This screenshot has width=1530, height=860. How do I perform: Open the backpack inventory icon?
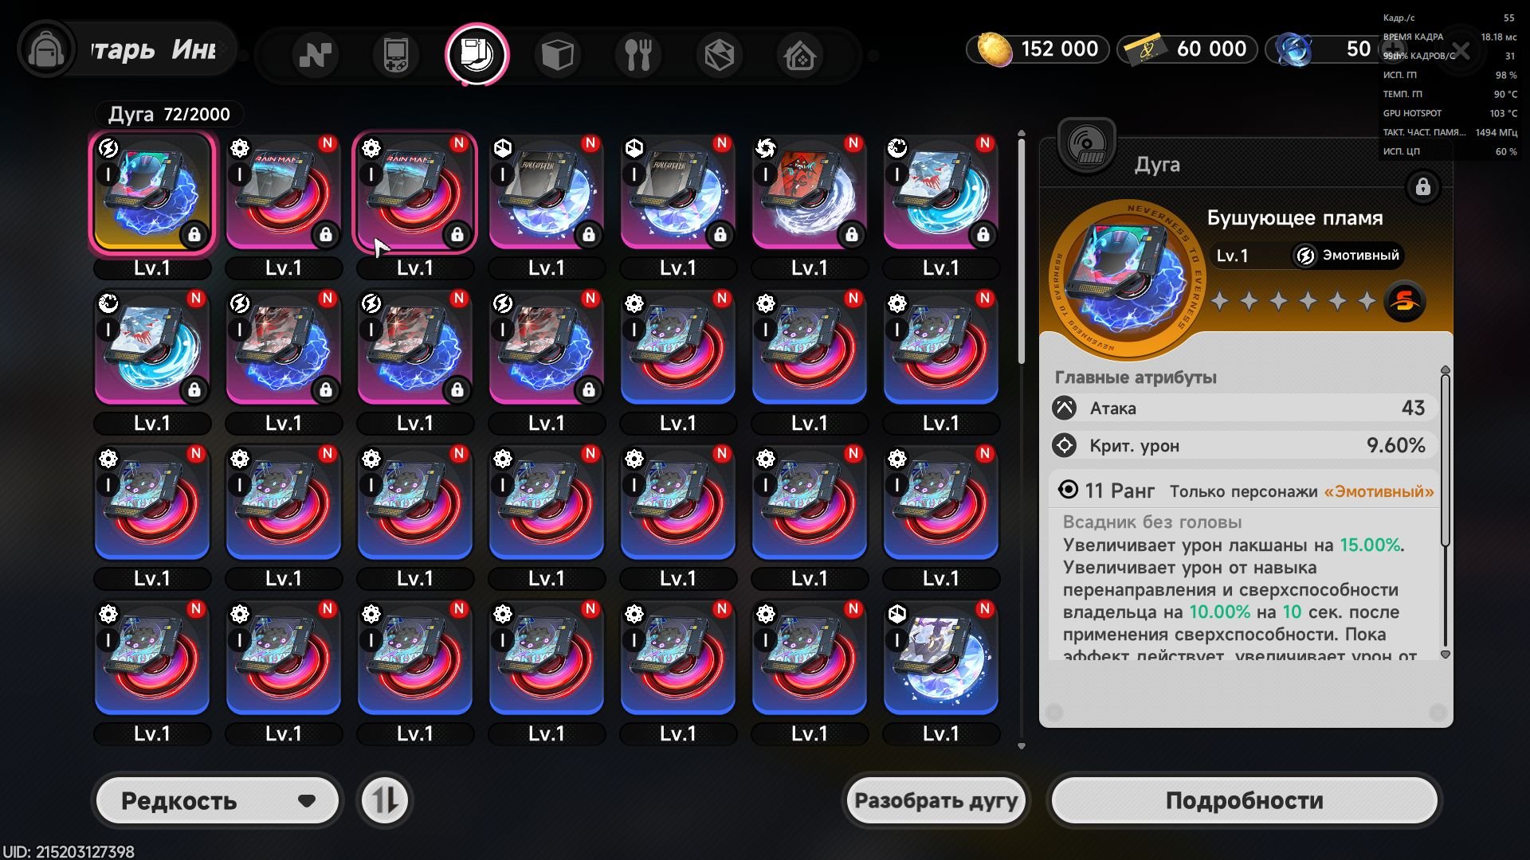point(45,50)
